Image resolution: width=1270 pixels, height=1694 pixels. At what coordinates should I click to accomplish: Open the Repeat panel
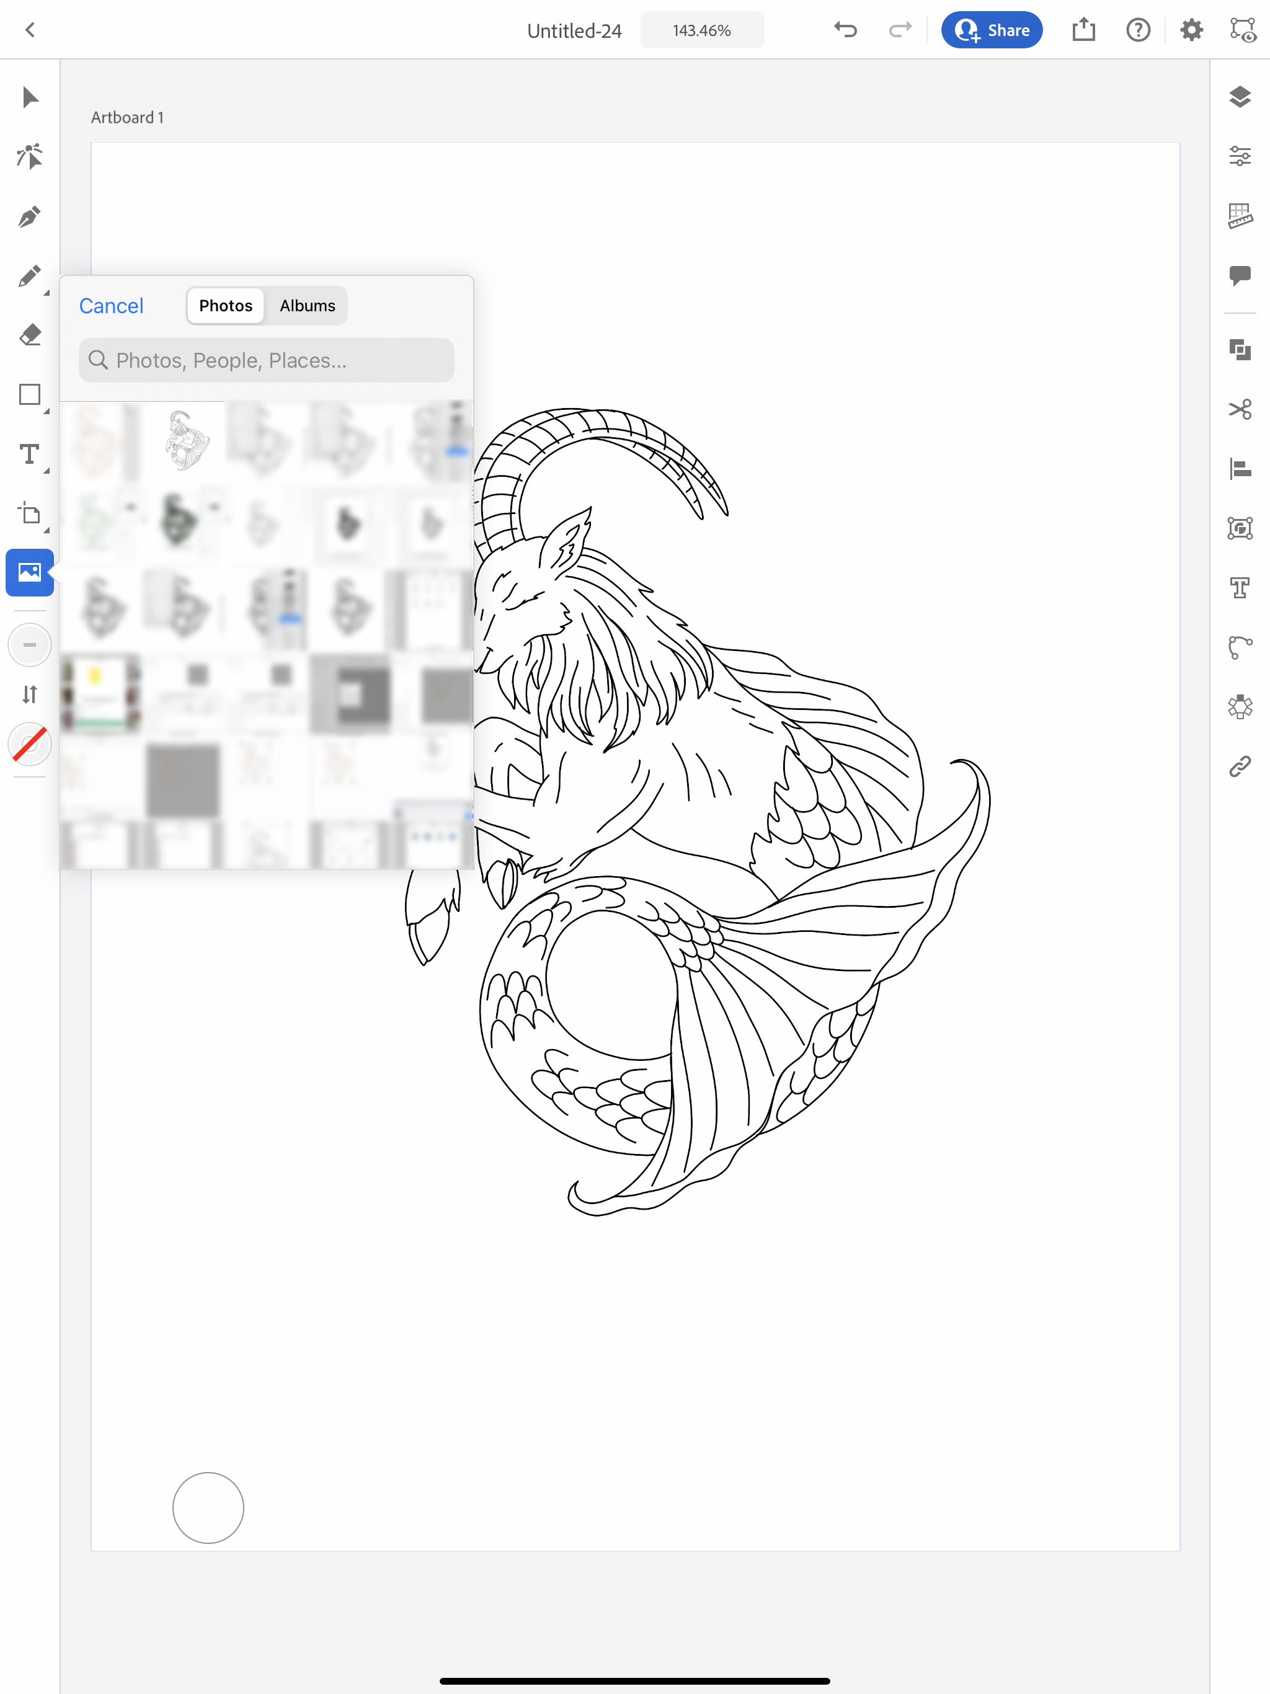point(1240,706)
